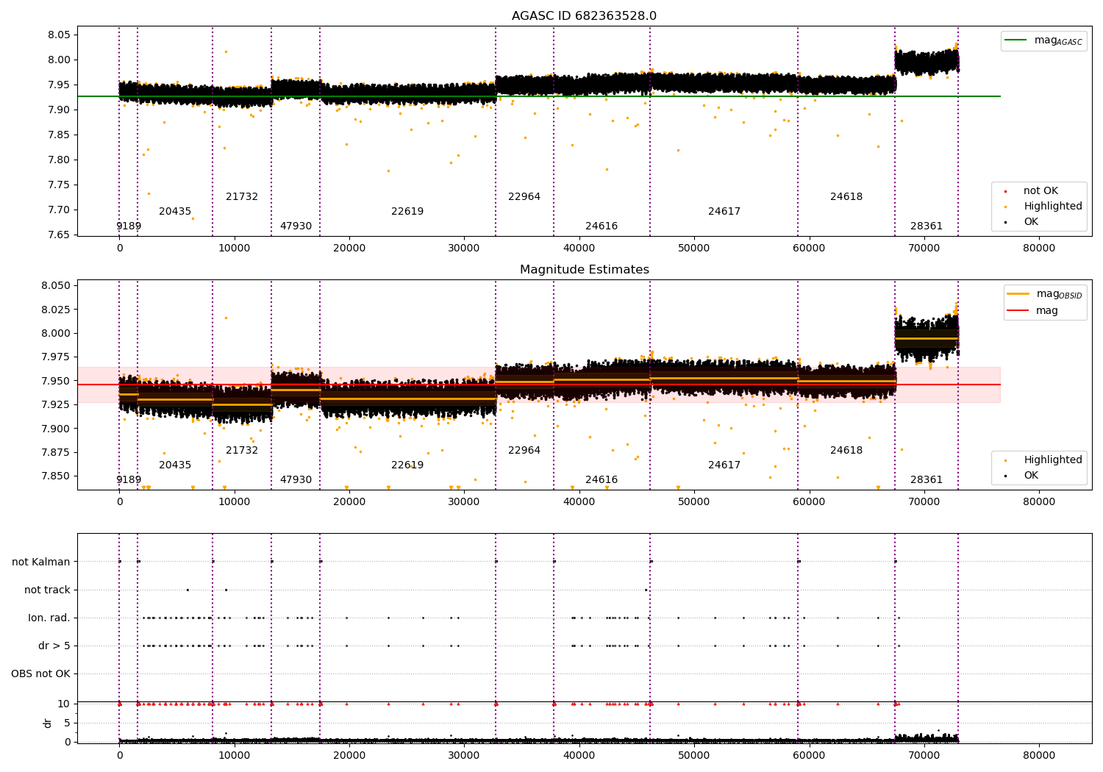This screenshot has width=1103, height=772.
Task: Click the 40000 x-tick in top panel
Action: 579,249
